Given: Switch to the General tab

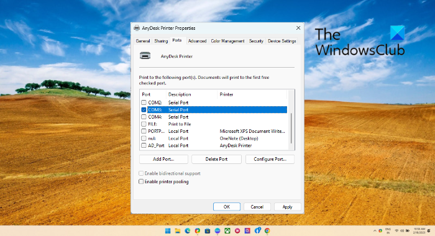Looking at the screenshot, I should point(143,41).
